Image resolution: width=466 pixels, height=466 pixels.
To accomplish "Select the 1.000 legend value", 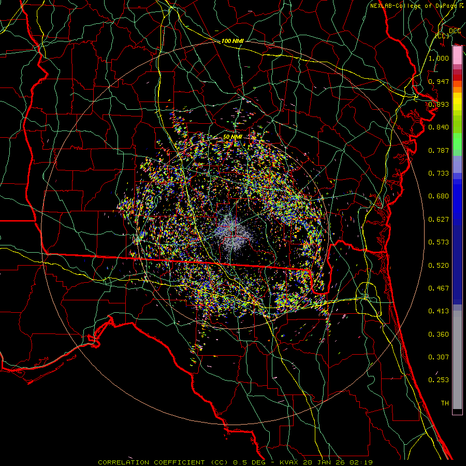I will pyautogui.click(x=439, y=58).
